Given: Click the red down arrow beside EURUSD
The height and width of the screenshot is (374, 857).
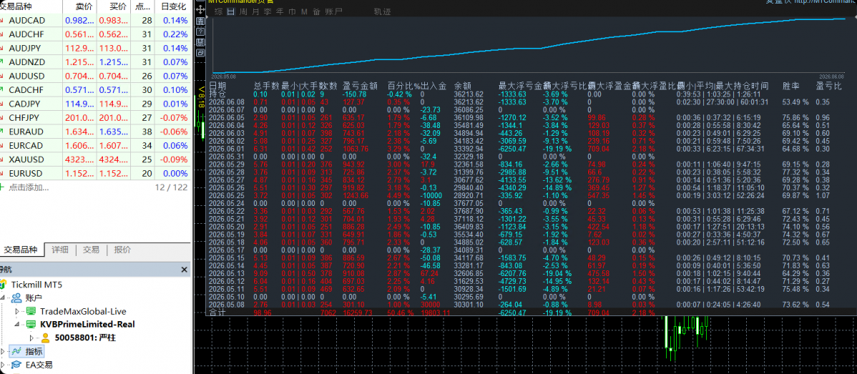Looking at the screenshot, I should click(x=2, y=173).
